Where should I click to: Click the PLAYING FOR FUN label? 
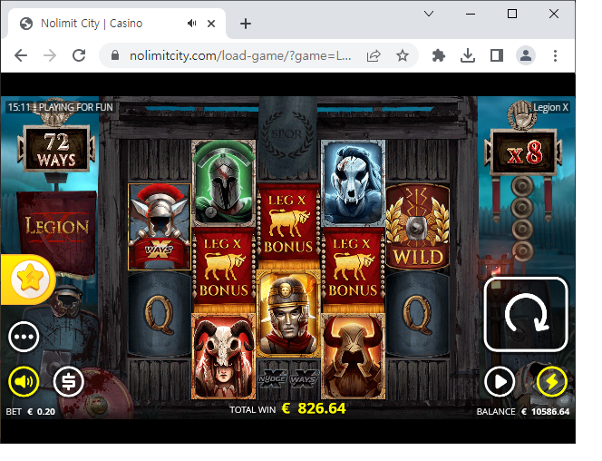coord(75,107)
